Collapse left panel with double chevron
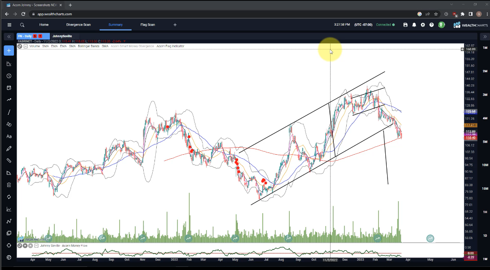This screenshot has width=490, height=270. pyautogui.click(x=9, y=36)
